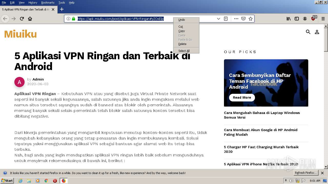This screenshot has height=184, width=328.
Task: Choose Cut in the context menu
Action: pyautogui.click(x=186, y=27)
